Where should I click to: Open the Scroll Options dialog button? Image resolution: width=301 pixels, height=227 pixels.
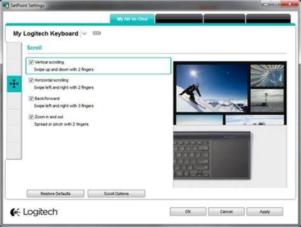(116, 194)
